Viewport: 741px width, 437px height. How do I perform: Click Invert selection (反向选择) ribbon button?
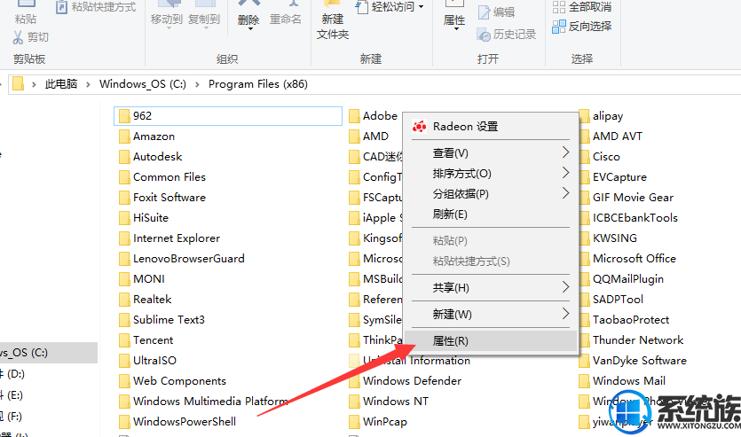click(582, 27)
